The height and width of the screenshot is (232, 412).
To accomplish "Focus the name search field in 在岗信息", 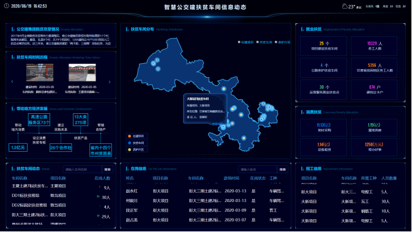I will (258, 170).
